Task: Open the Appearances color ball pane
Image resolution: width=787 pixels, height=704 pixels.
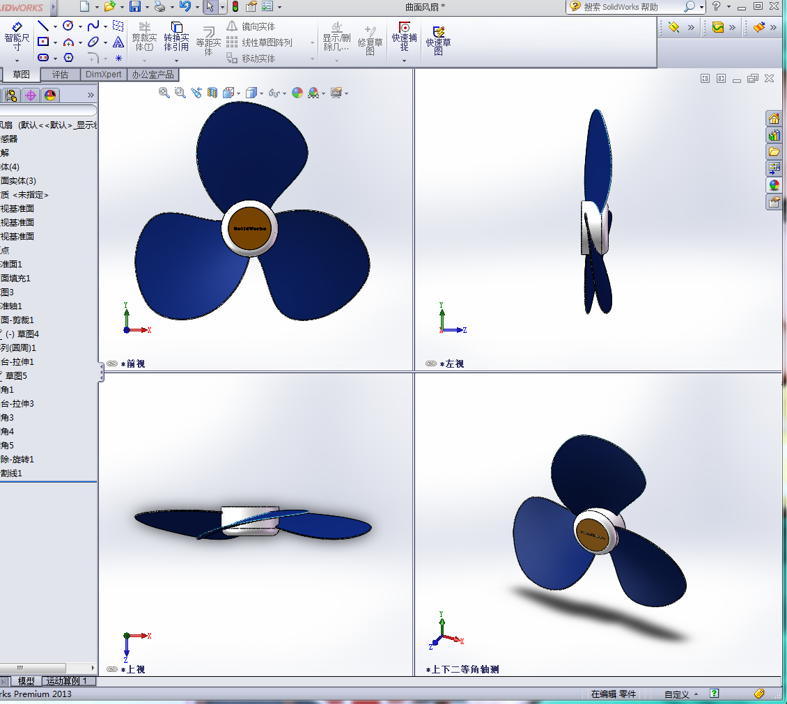Action: (774, 185)
